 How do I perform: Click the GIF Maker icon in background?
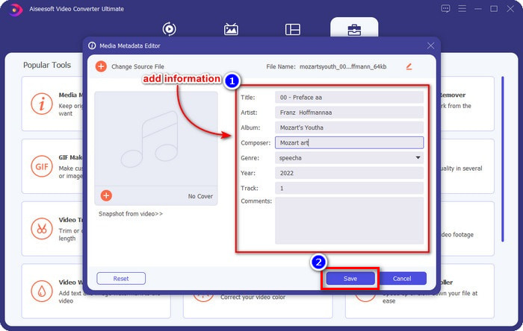pyautogui.click(x=42, y=166)
